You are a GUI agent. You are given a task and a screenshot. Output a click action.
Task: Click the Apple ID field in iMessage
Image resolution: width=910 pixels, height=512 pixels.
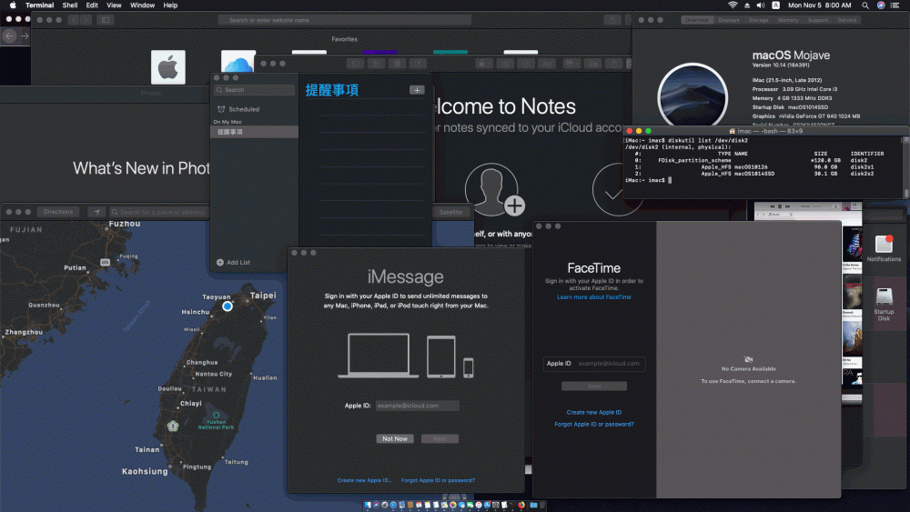coord(418,406)
